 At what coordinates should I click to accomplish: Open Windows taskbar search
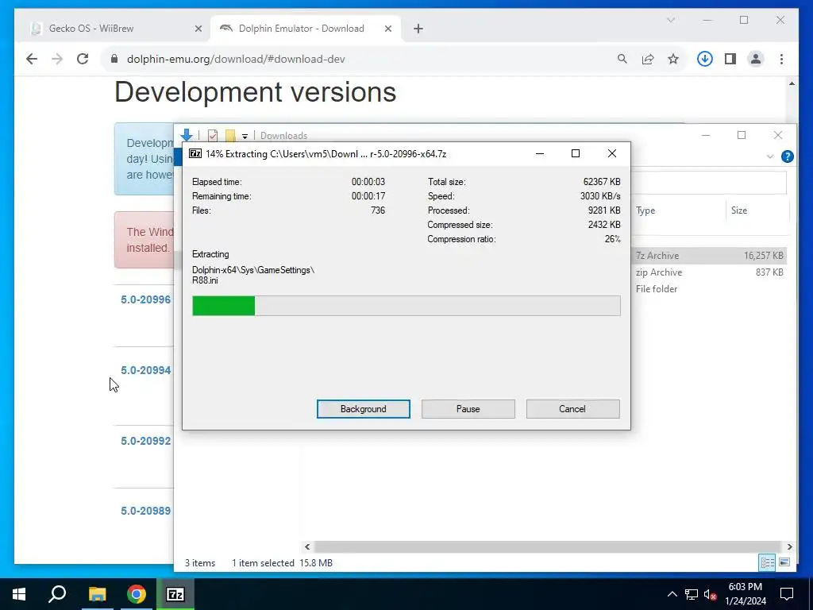(x=57, y=594)
